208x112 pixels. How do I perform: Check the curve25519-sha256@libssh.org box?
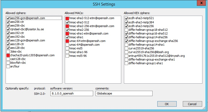127,53
